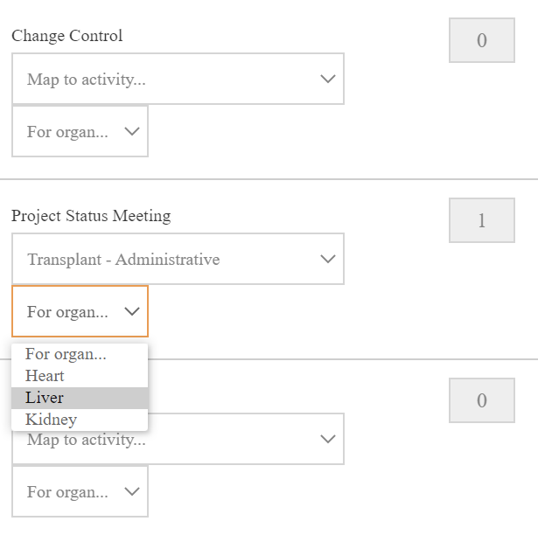
Task: Click chevron of bottom Map to activity dropdown
Action: (328, 439)
